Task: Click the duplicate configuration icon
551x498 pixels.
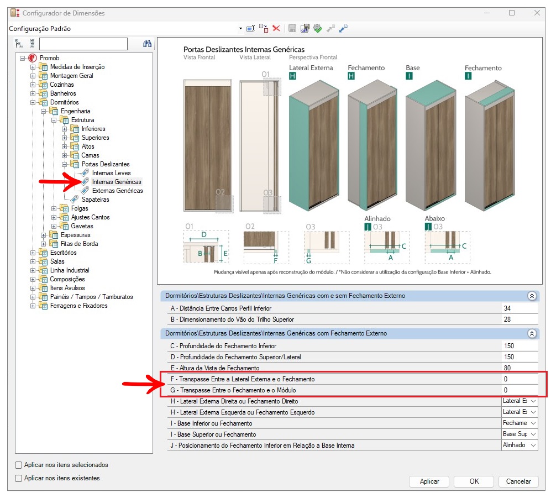Action: [264, 28]
